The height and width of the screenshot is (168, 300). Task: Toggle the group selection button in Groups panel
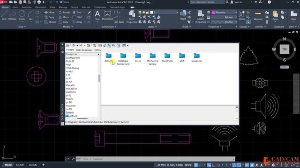click(x=248, y=22)
